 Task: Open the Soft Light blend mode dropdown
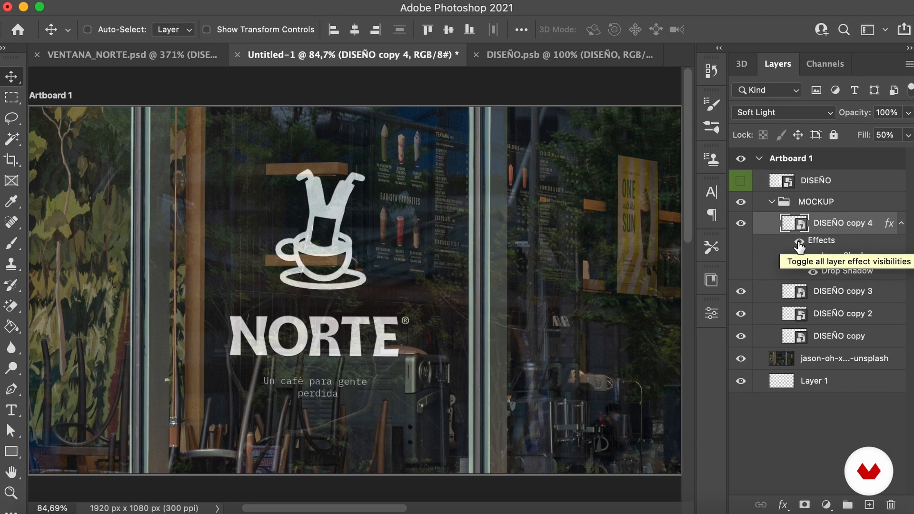[x=783, y=112]
